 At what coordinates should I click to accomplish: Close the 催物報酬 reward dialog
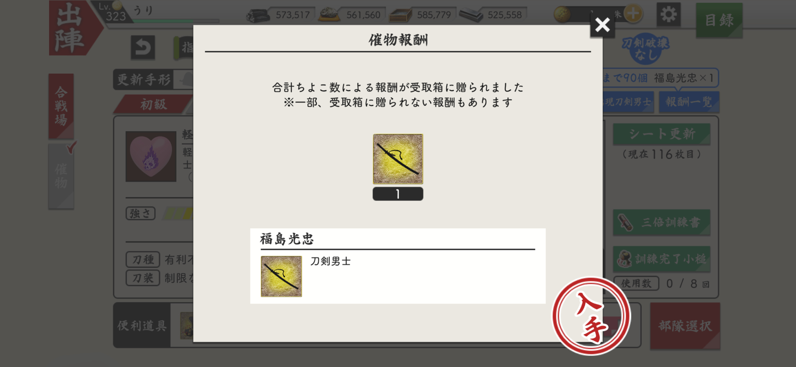(602, 25)
